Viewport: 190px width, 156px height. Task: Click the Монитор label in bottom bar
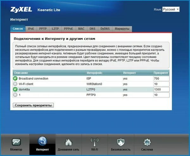click(16, 149)
